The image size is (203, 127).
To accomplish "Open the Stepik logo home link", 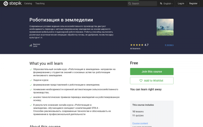I will (13, 3).
